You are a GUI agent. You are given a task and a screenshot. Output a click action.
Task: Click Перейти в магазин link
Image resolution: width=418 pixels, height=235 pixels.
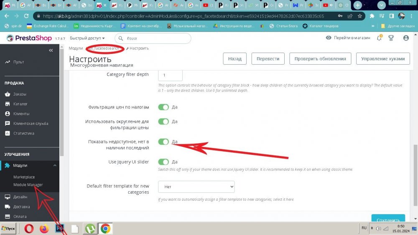tap(352, 38)
